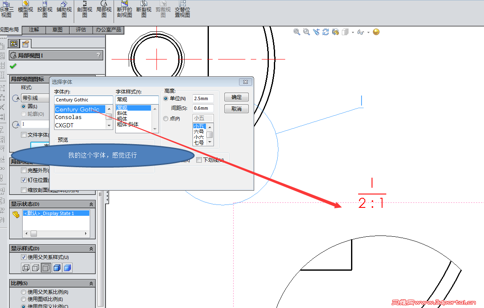This screenshot has height=308, width=484.
Task: Click the font name input field
Action: [x=83, y=100]
